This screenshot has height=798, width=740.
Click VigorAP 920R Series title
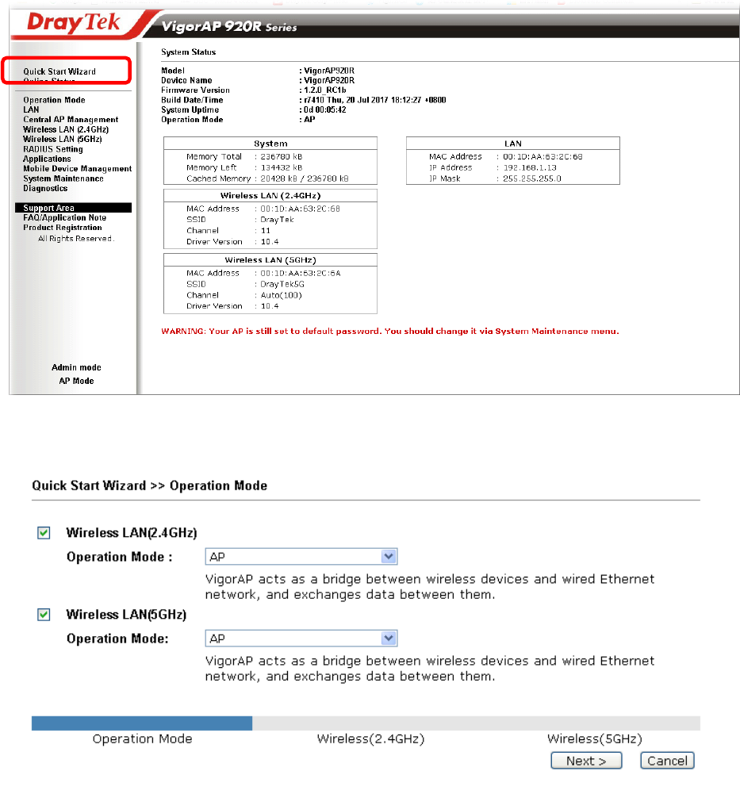point(229,26)
